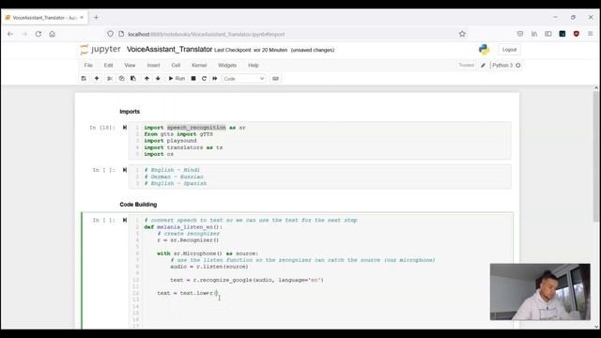The width and height of the screenshot is (601, 338).
Task: Cut selected cells with scissors icon
Action: (x=110, y=79)
